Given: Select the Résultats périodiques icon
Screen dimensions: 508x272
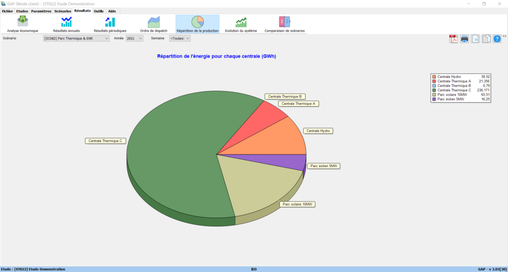Looking at the screenshot, I should point(110,23).
